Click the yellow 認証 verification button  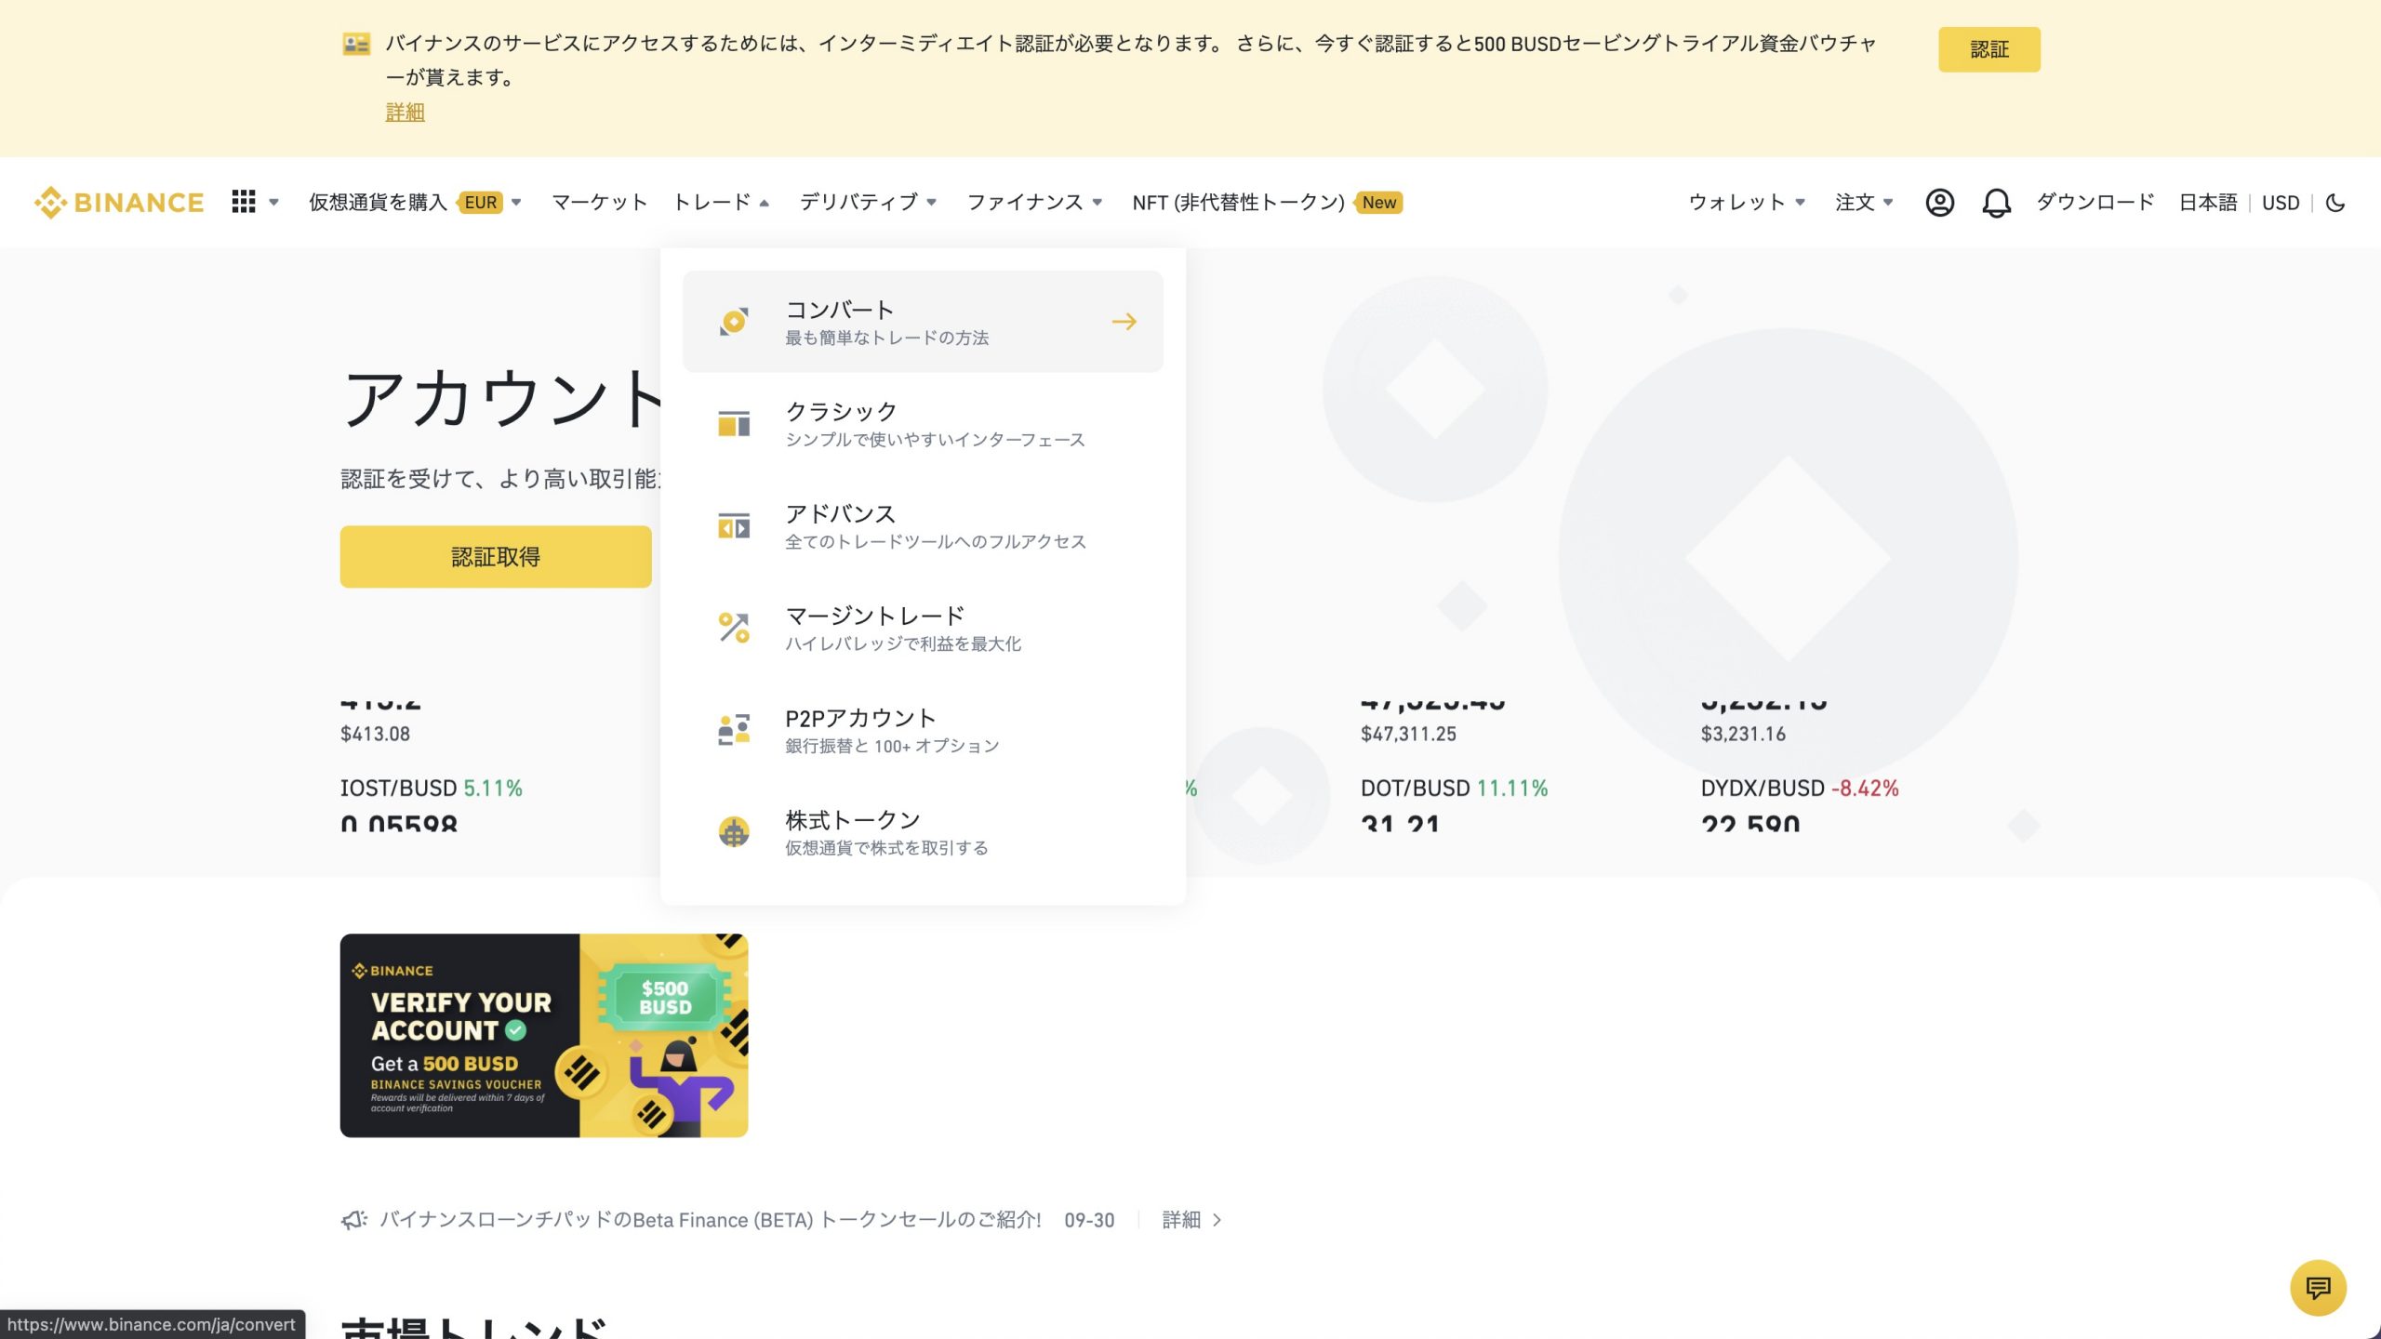(x=1989, y=49)
